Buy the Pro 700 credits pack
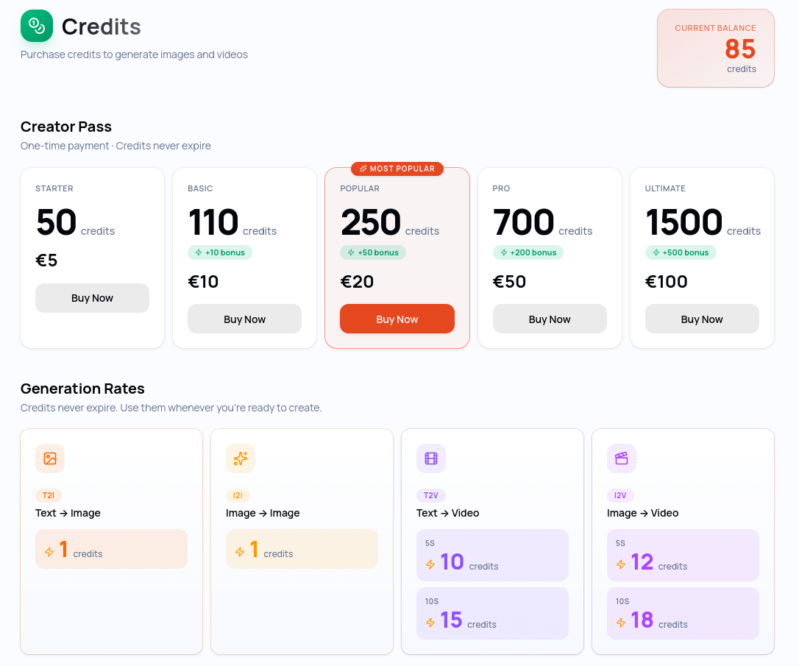Viewport: 799px width, 666px height. click(x=550, y=319)
